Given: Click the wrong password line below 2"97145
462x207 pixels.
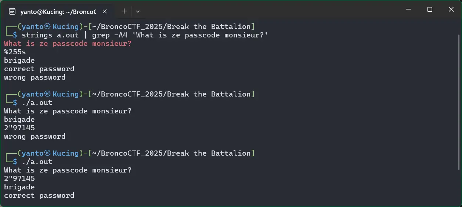Looking at the screenshot, I should click(35, 137).
